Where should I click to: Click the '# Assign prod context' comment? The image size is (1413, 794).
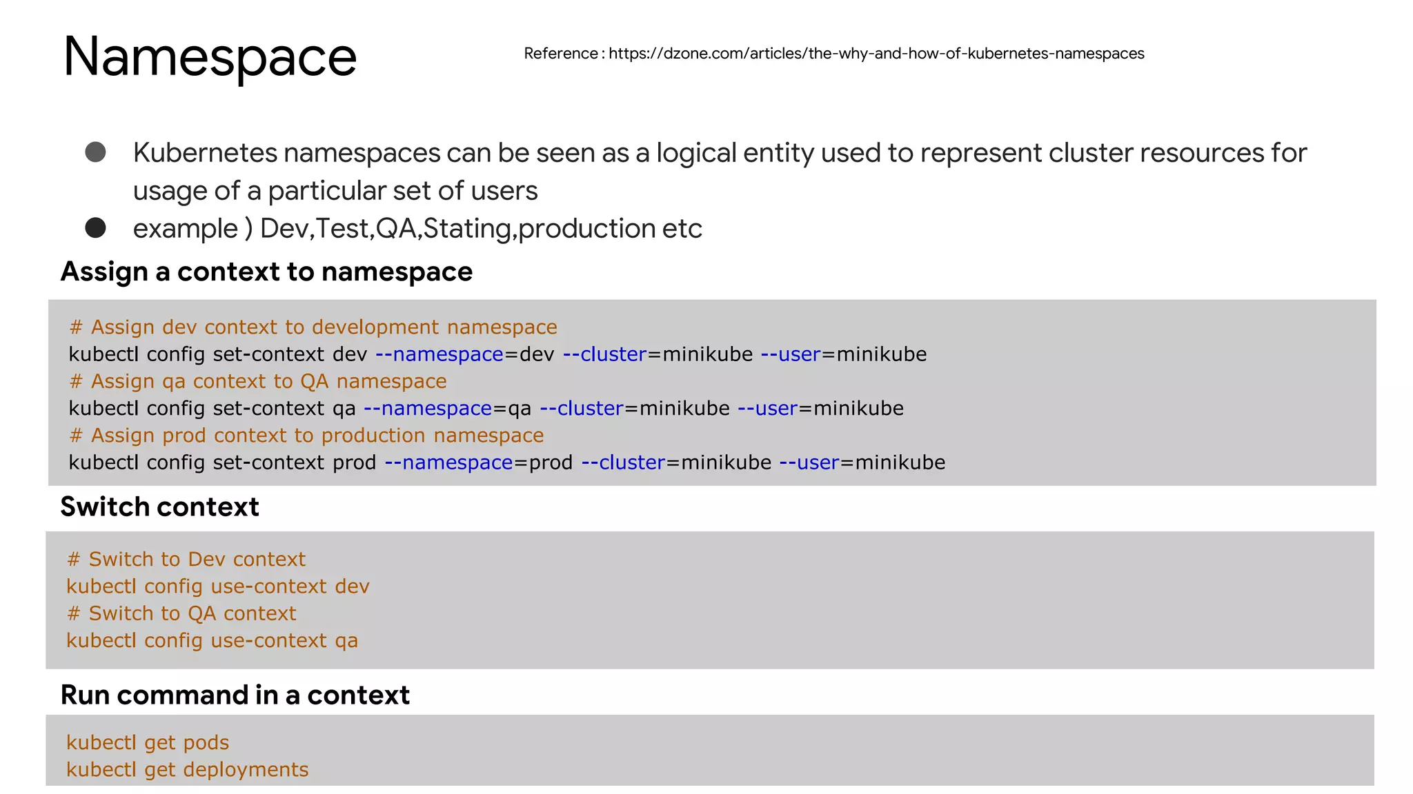click(306, 436)
